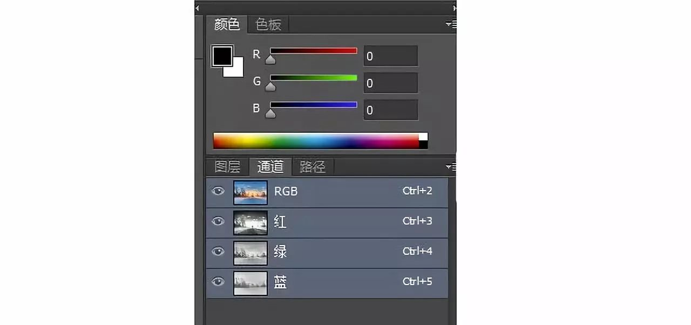Click the B value input field
This screenshot has width=691, height=325.
pyautogui.click(x=391, y=109)
